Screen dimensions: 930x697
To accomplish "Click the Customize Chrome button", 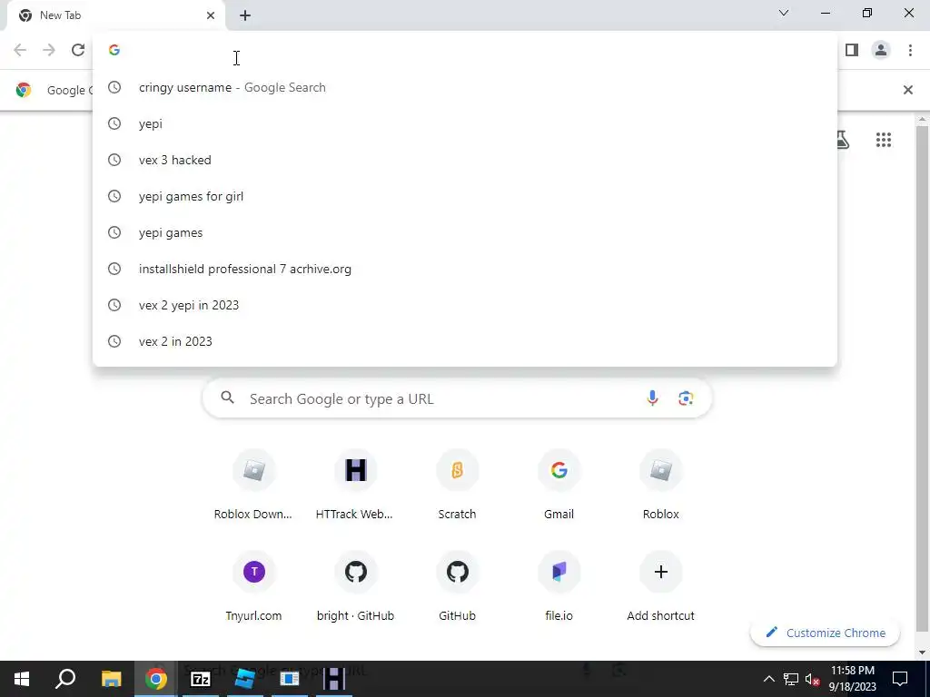I will coord(825,633).
